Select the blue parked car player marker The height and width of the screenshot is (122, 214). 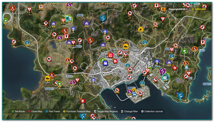tap(134, 94)
